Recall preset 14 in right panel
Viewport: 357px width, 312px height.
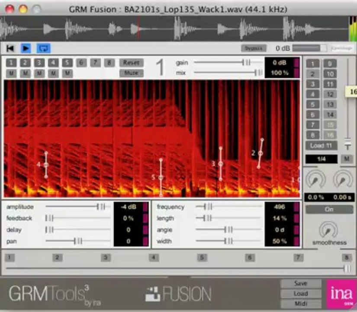[330, 115]
